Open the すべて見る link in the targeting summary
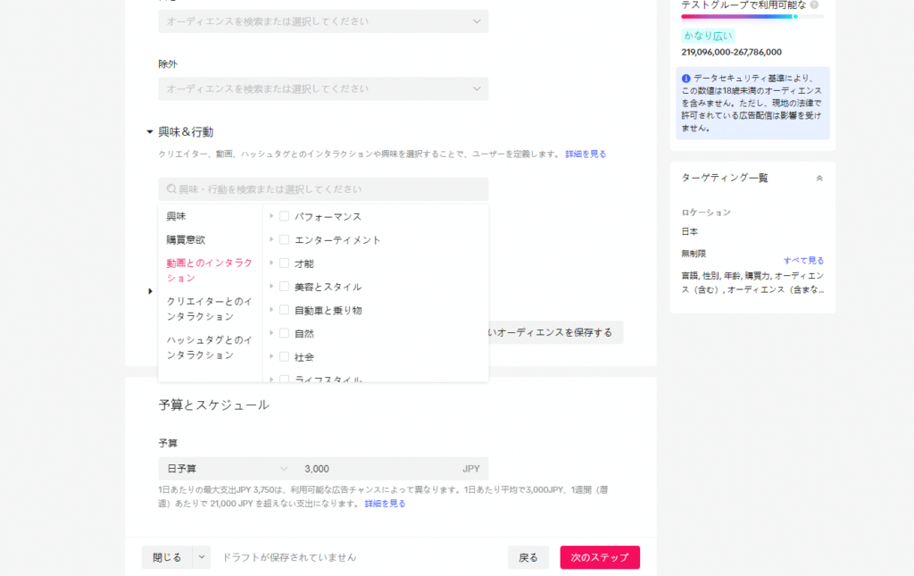Viewport: 914px width, 576px height. click(803, 261)
